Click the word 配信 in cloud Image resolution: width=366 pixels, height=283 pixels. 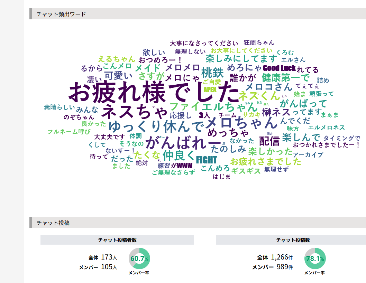click(x=269, y=141)
